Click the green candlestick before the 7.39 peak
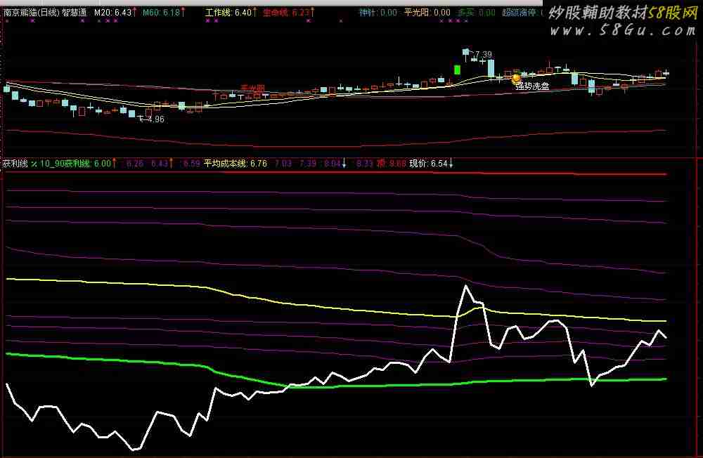 (x=457, y=70)
